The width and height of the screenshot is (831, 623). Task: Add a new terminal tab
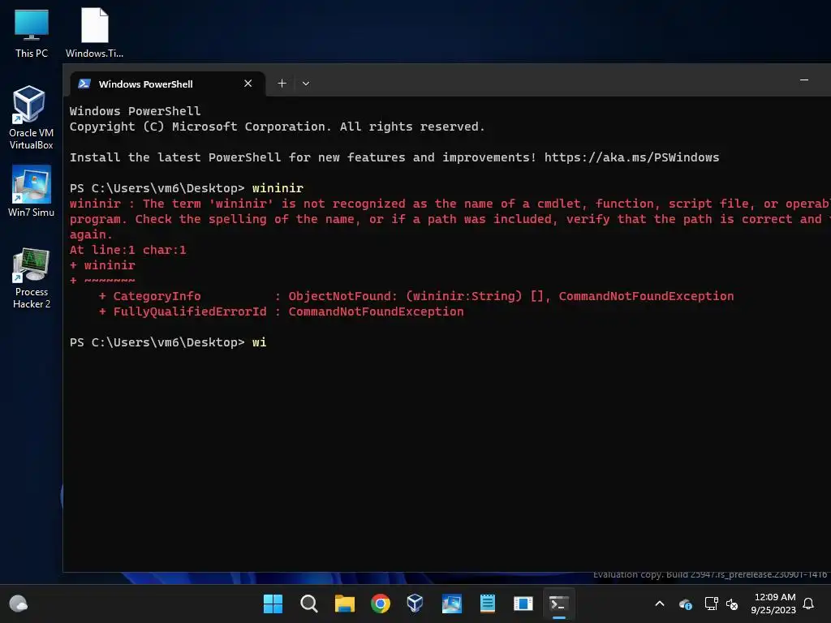coord(282,84)
